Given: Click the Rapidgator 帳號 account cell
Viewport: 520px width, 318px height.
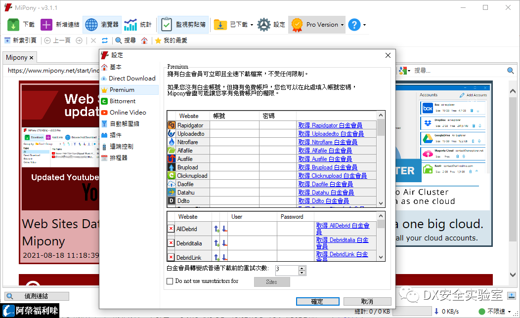Looking at the screenshot, I should click(234, 125).
